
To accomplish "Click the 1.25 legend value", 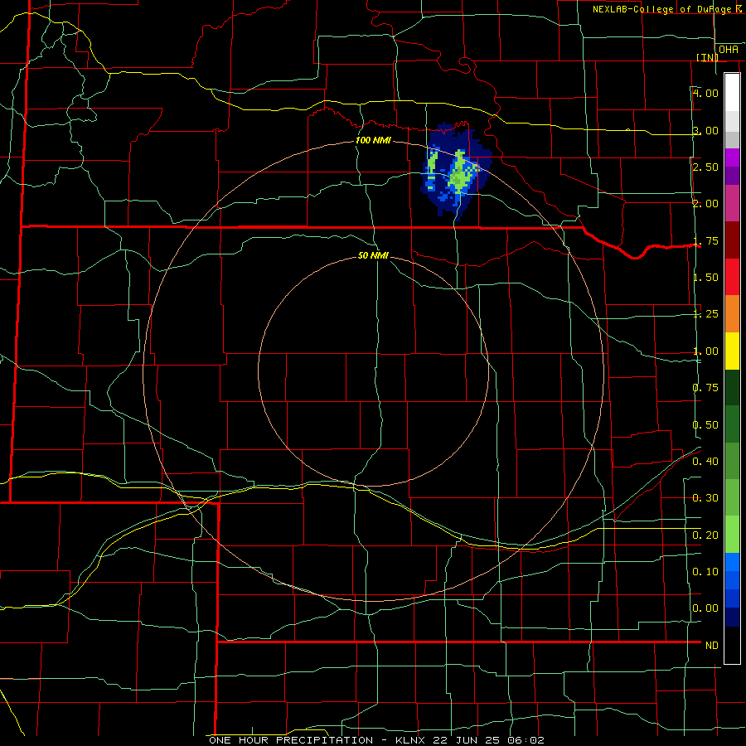I will 705,314.
